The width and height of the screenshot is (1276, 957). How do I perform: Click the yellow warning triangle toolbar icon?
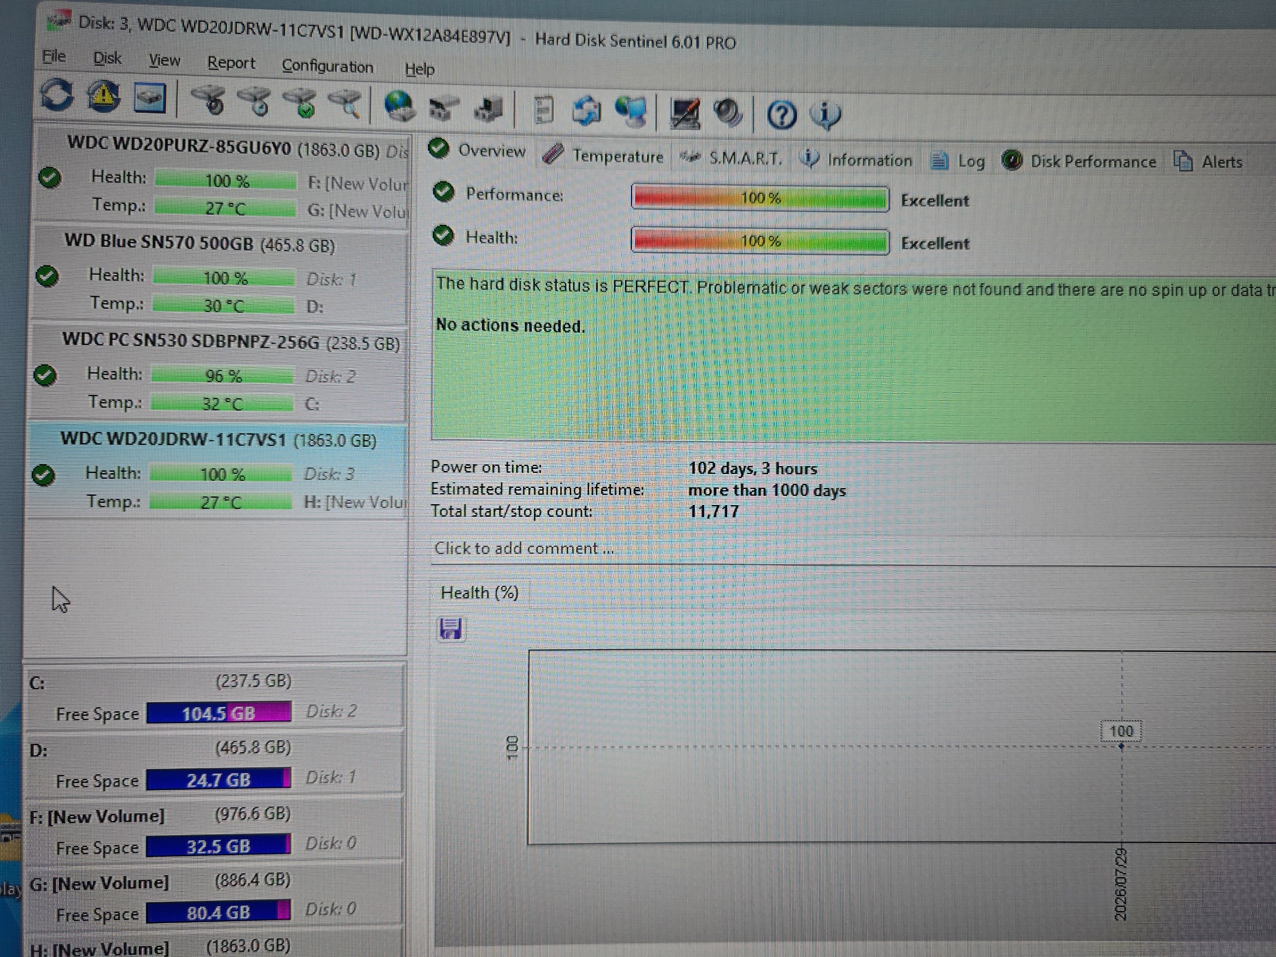[x=103, y=96]
